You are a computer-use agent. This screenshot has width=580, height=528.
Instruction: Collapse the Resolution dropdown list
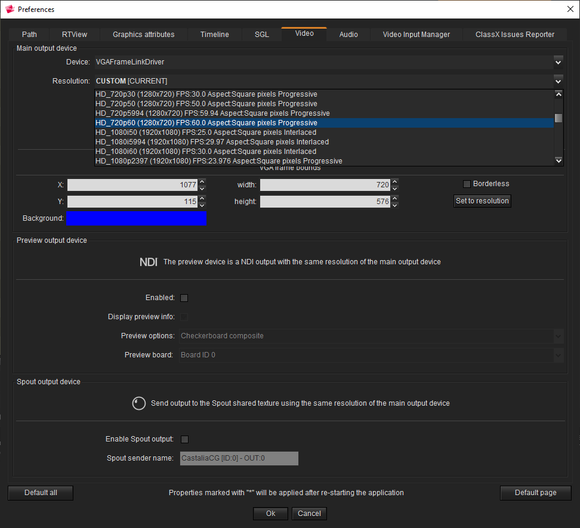pos(558,81)
